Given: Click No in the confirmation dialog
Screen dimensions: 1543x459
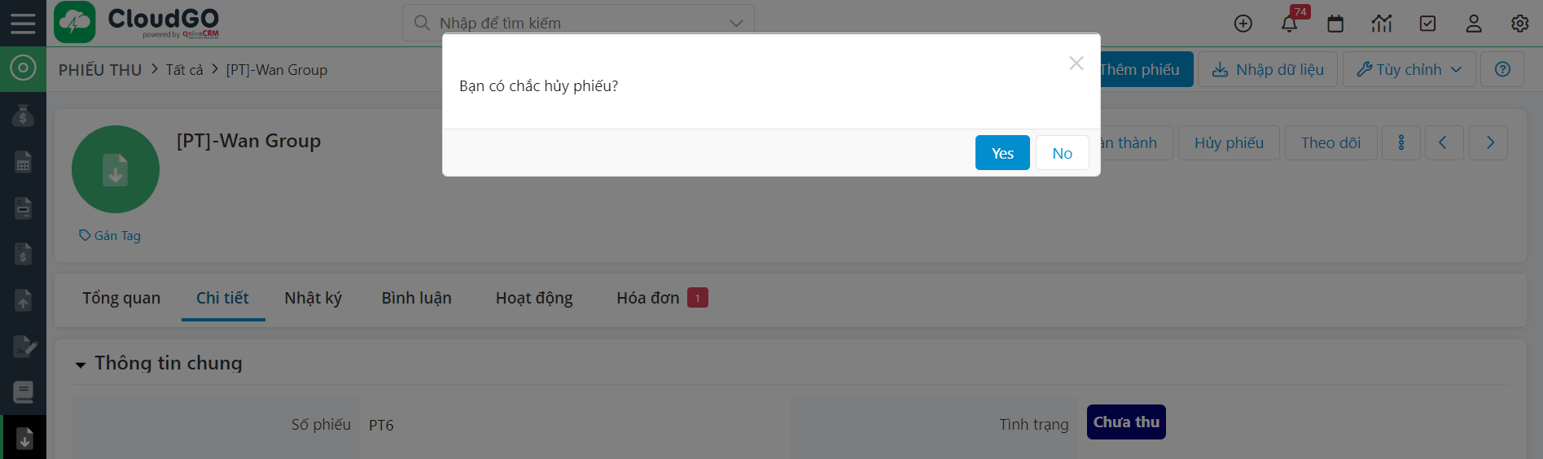Looking at the screenshot, I should pyautogui.click(x=1062, y=153).
